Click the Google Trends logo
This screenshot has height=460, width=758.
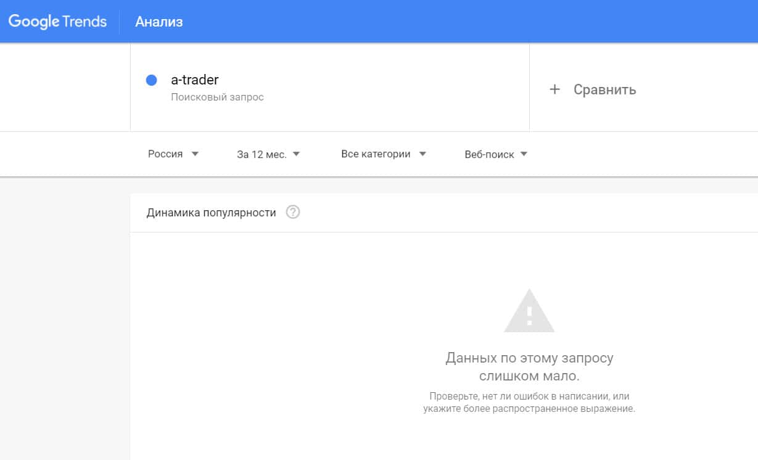click(57, 22)
